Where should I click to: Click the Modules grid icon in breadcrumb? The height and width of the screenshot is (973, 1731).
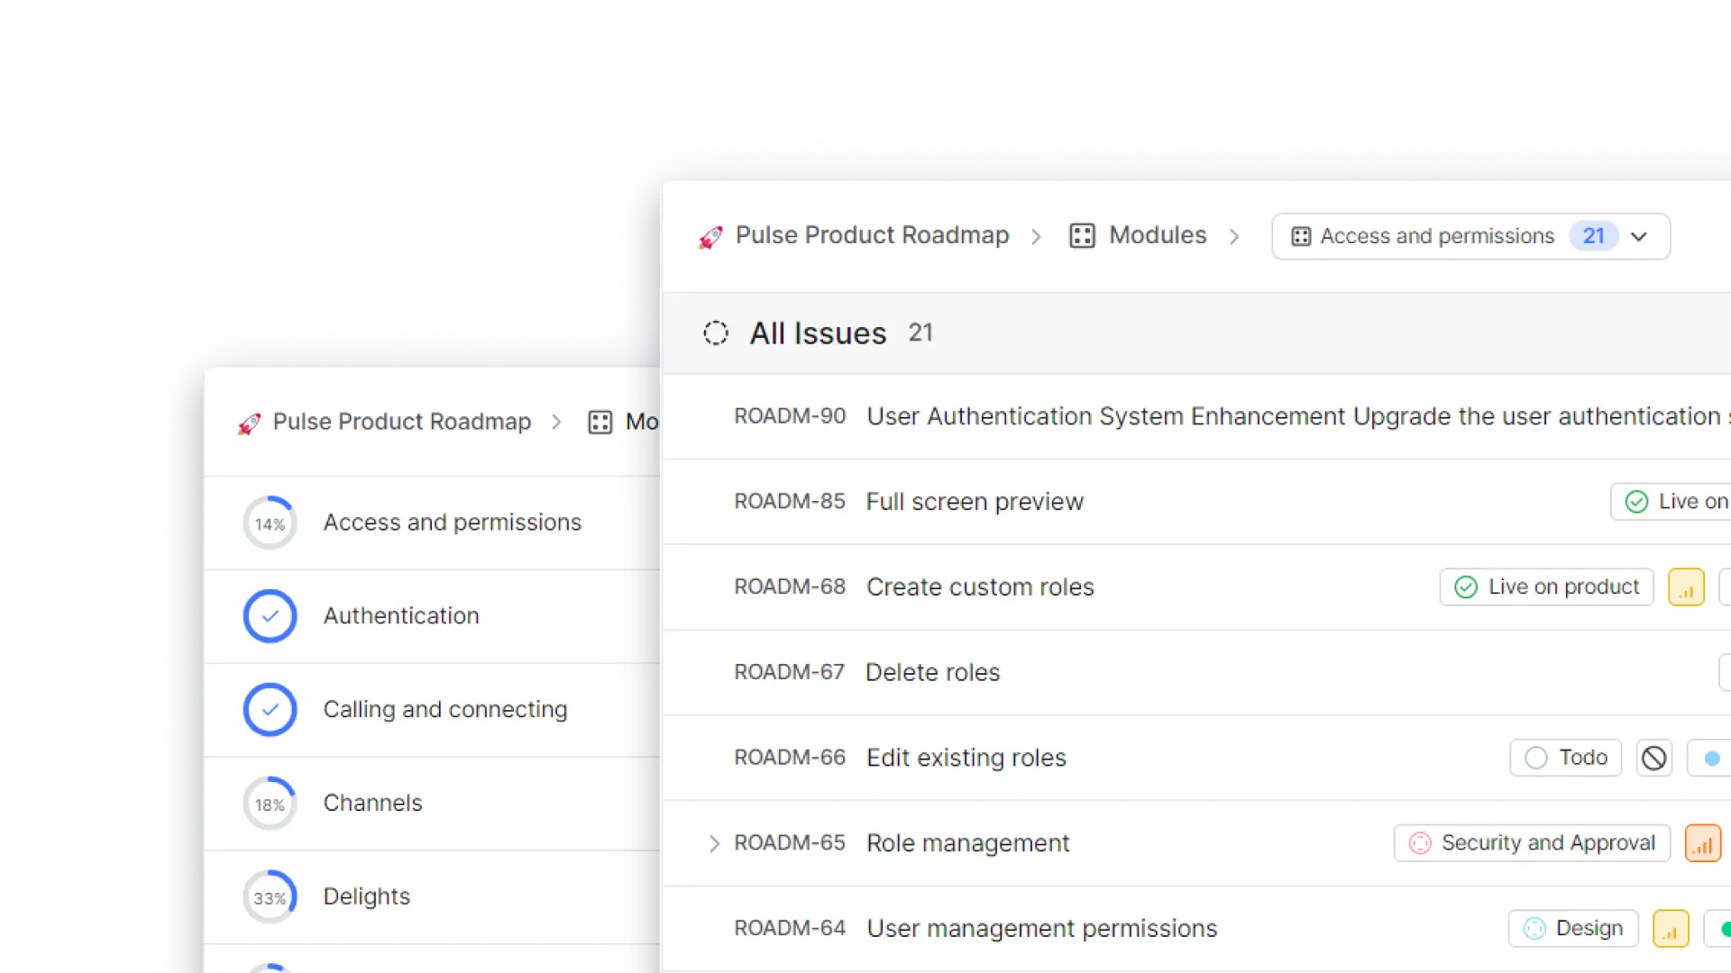click(1082, 236)
